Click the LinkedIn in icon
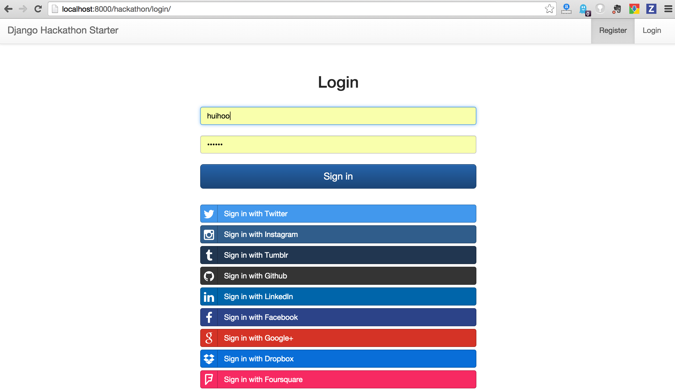This screenshot has height=390, width=675. [x=209, y=296]
